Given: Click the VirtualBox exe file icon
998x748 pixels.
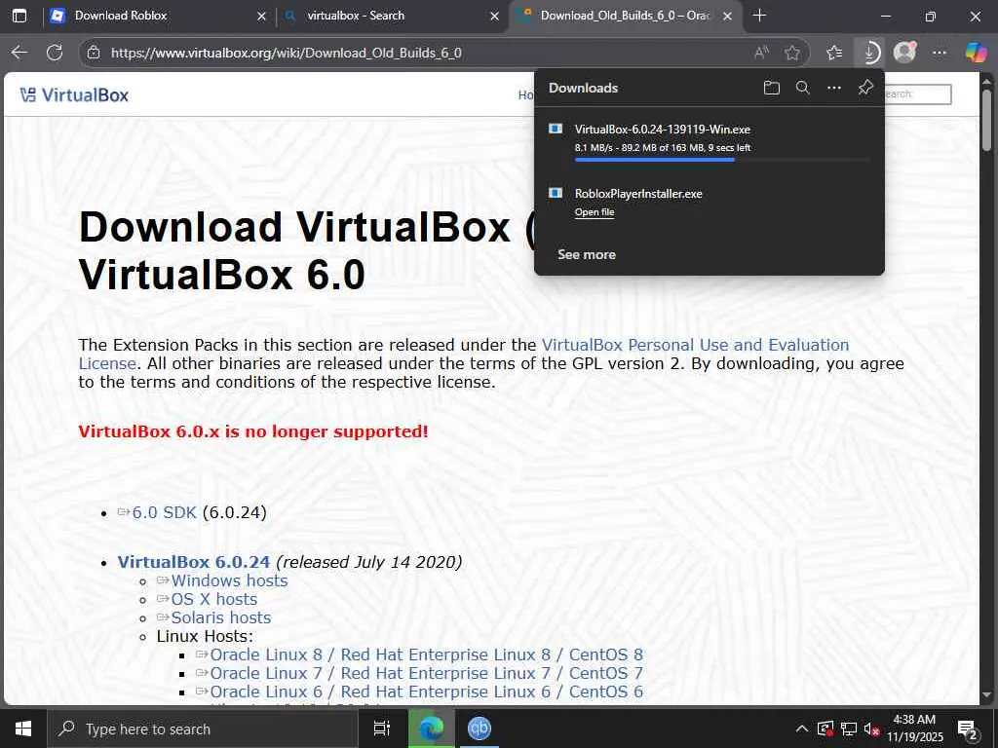Looking at the screenshot, I should click(x=556, y=129).
